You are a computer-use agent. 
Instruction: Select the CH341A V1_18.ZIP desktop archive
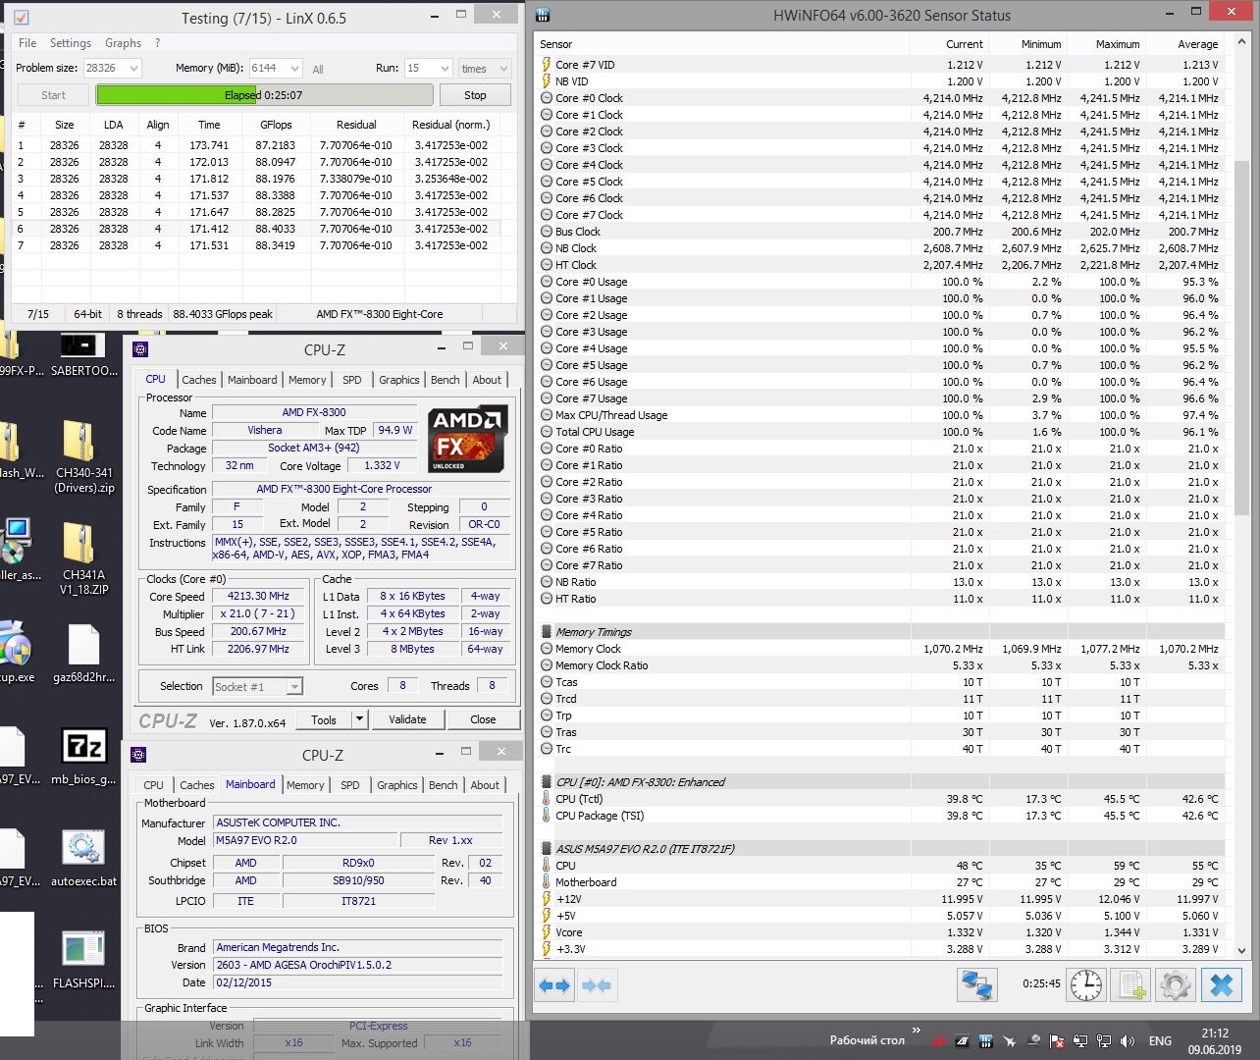point(83,558)
